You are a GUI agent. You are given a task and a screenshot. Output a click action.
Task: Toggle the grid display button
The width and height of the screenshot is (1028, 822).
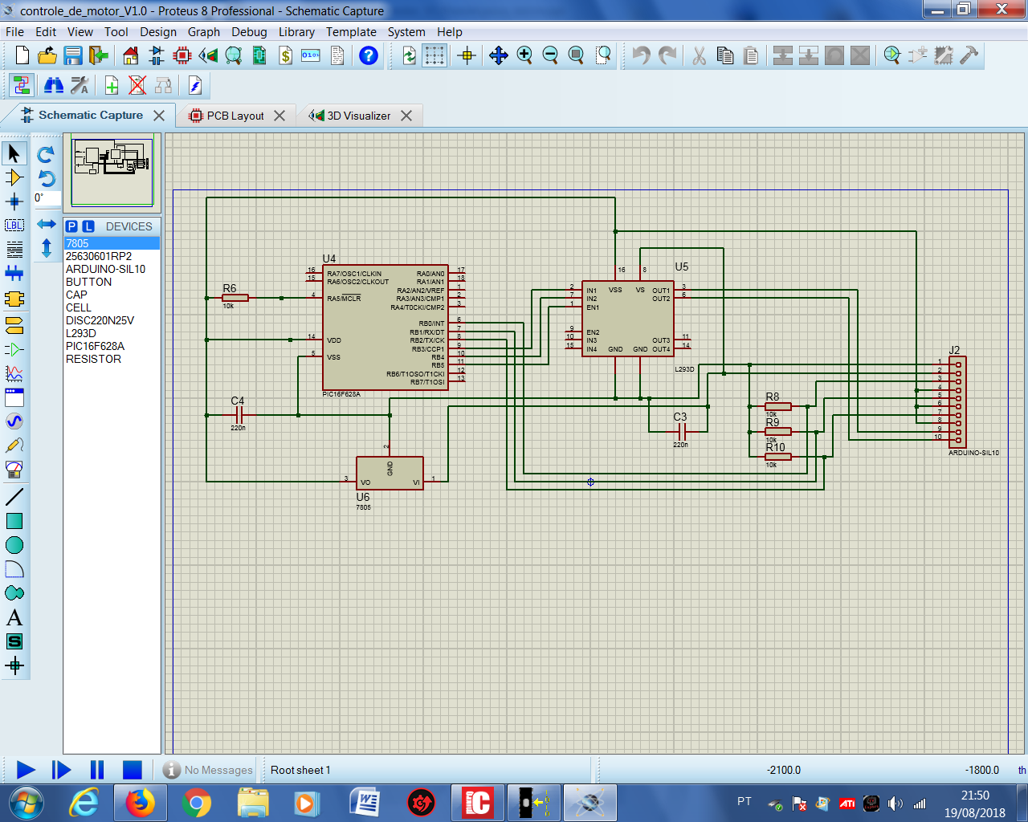[434, 55]
